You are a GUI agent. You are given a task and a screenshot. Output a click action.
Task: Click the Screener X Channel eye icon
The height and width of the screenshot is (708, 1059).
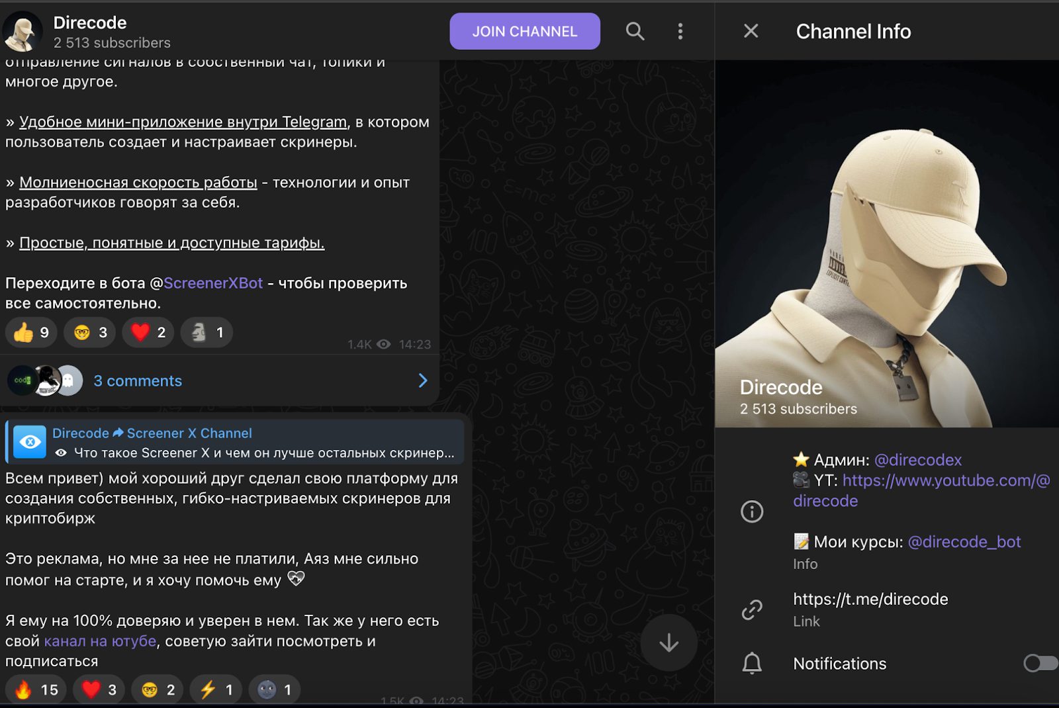point(30,442)
